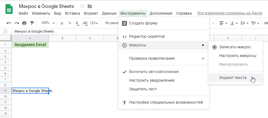Select the green Академия Excel cell

point(30,45)
